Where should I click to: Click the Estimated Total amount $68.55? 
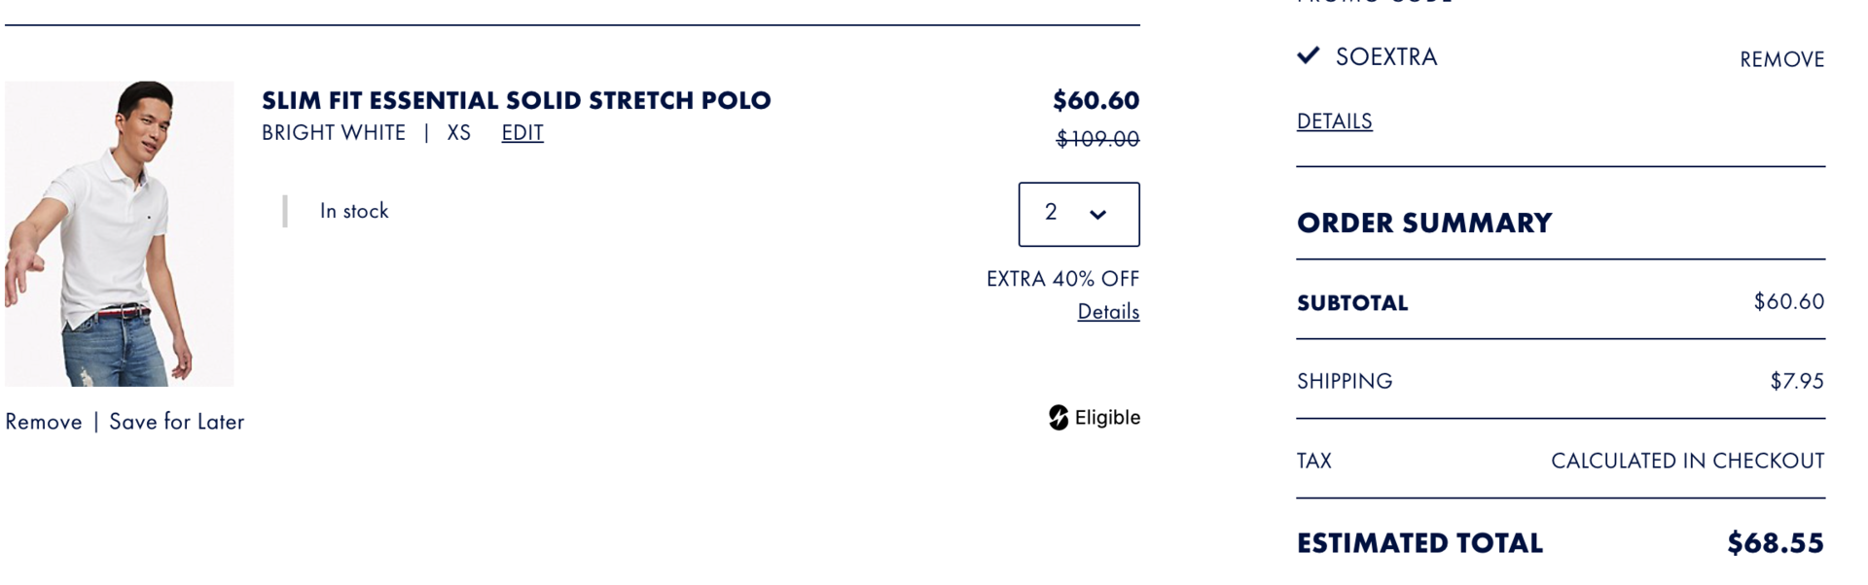click(1775, 543)
